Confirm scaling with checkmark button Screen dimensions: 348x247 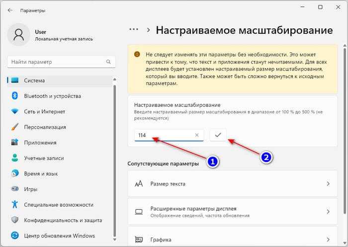click(218, 135)
